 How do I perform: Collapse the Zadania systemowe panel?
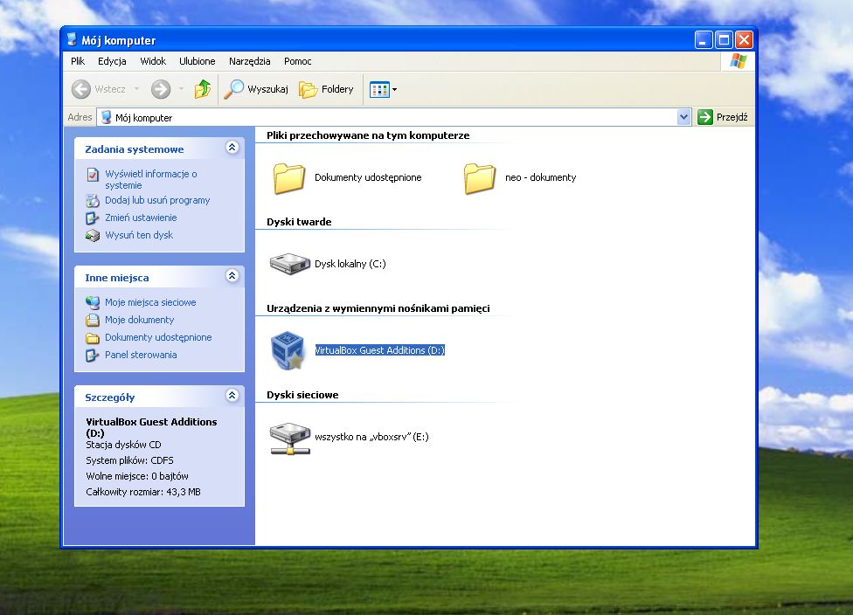click(x=232, y=148)
